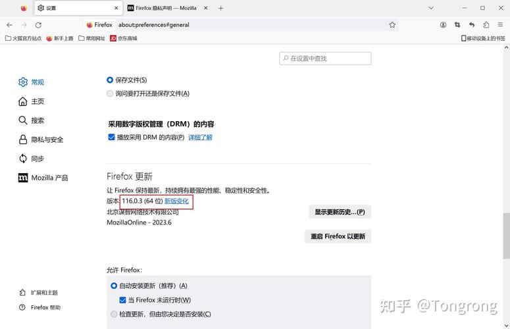
Task: Select 询问要打开还是保存文件(A) radio option
Action: pos(110,93)
